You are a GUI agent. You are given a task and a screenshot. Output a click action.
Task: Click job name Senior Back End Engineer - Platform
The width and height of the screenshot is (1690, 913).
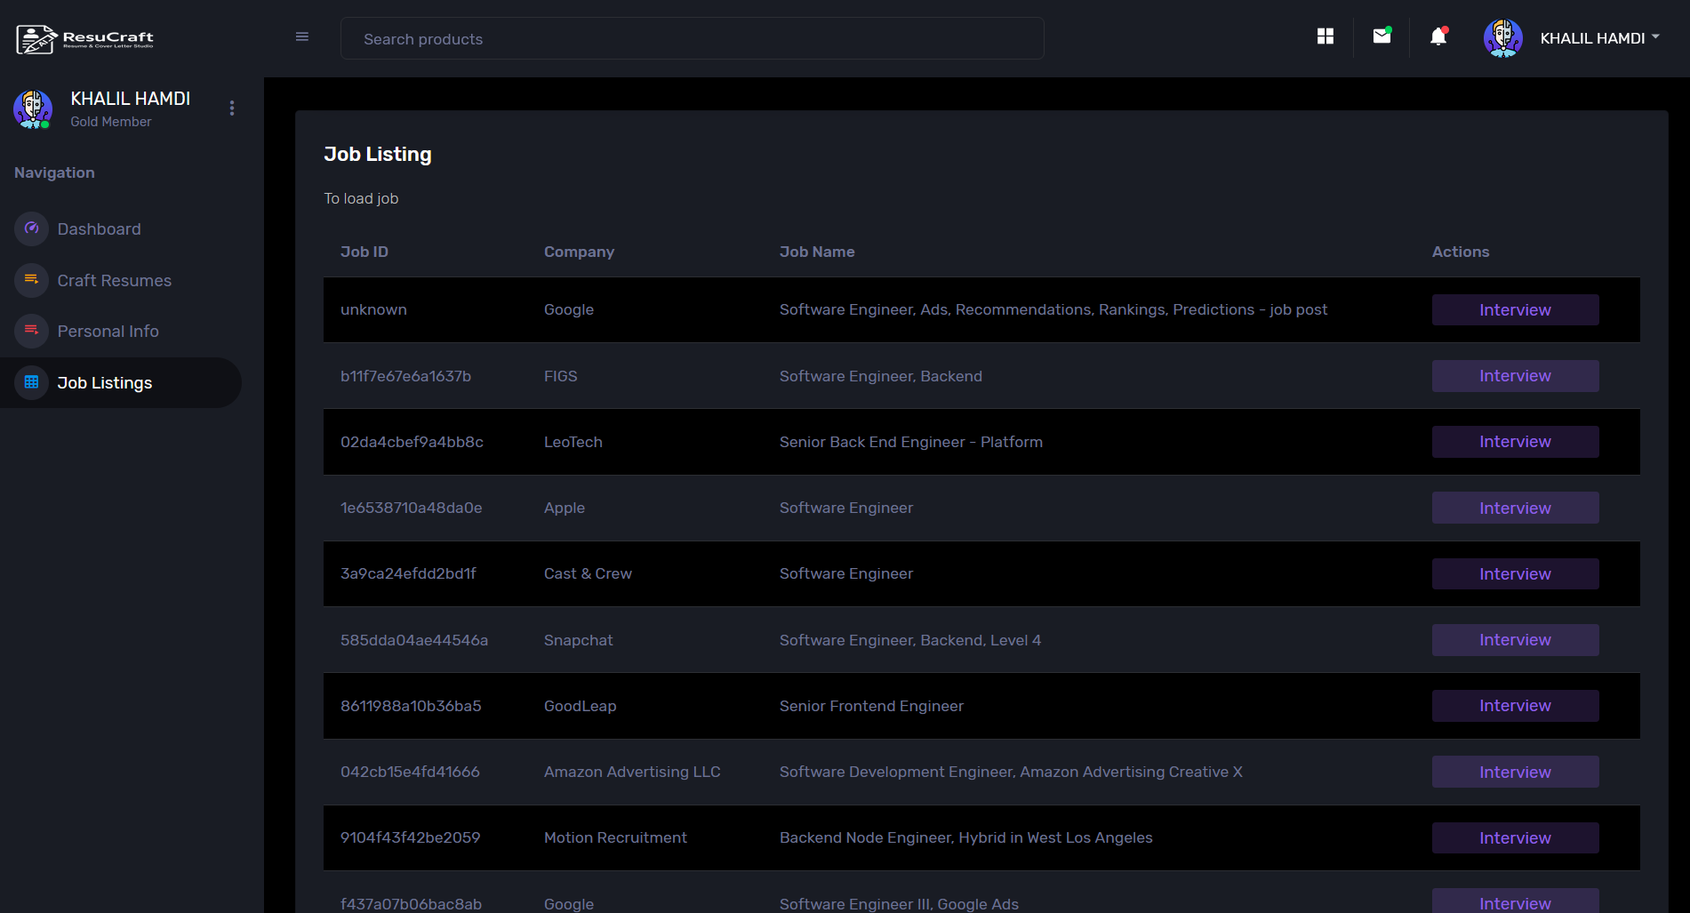tap(911, 442)
